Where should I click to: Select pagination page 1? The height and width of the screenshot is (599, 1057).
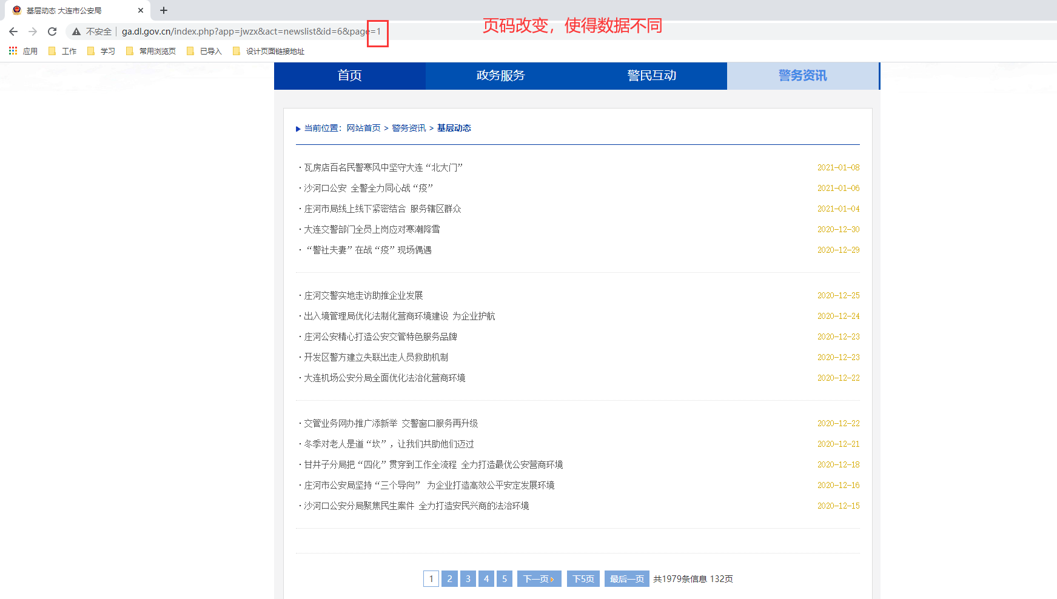431,579
